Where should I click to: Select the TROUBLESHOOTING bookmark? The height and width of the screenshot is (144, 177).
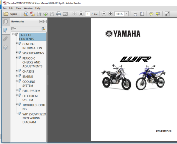[x=34, y=107]
